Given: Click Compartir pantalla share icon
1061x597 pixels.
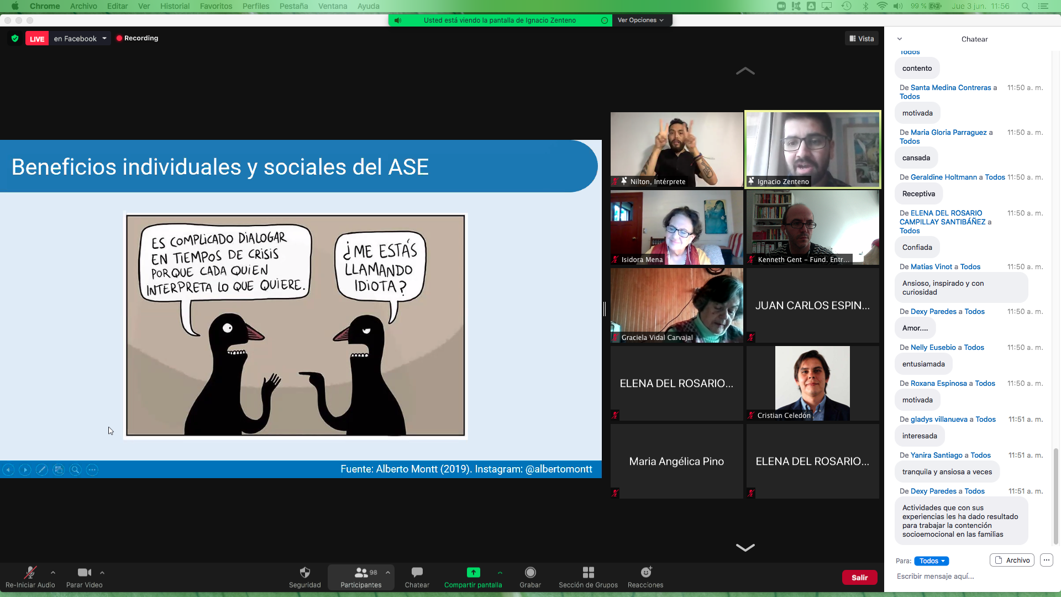Looking at the screenshot, I should 473,572.
